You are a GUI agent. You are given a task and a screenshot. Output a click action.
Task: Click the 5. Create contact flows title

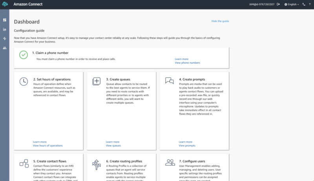click(50, 161)
